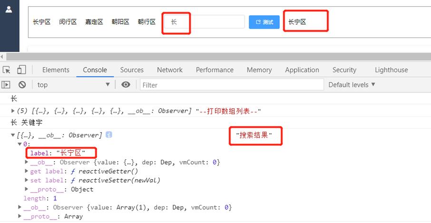431x223 pixels.
Task: Click 长宁区 result right of 测试 button
Action: [x=297, y=22]
